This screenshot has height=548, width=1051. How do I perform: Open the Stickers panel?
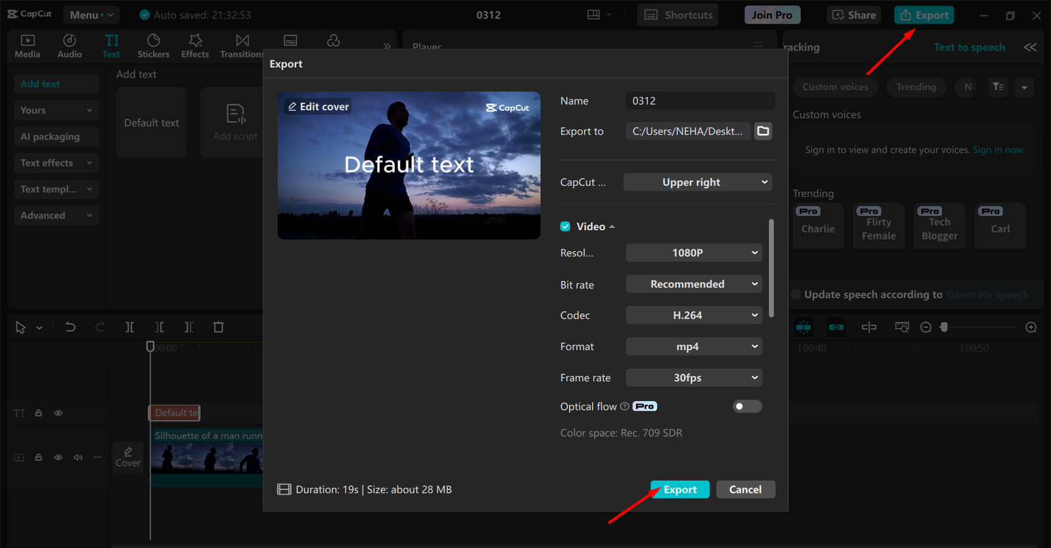pyautogui.click(x=153, y=46)
